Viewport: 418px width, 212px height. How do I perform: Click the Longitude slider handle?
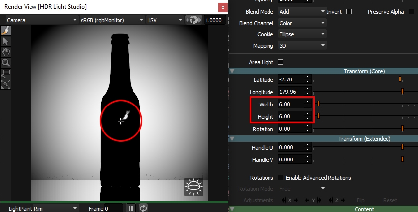pos(402,91)
